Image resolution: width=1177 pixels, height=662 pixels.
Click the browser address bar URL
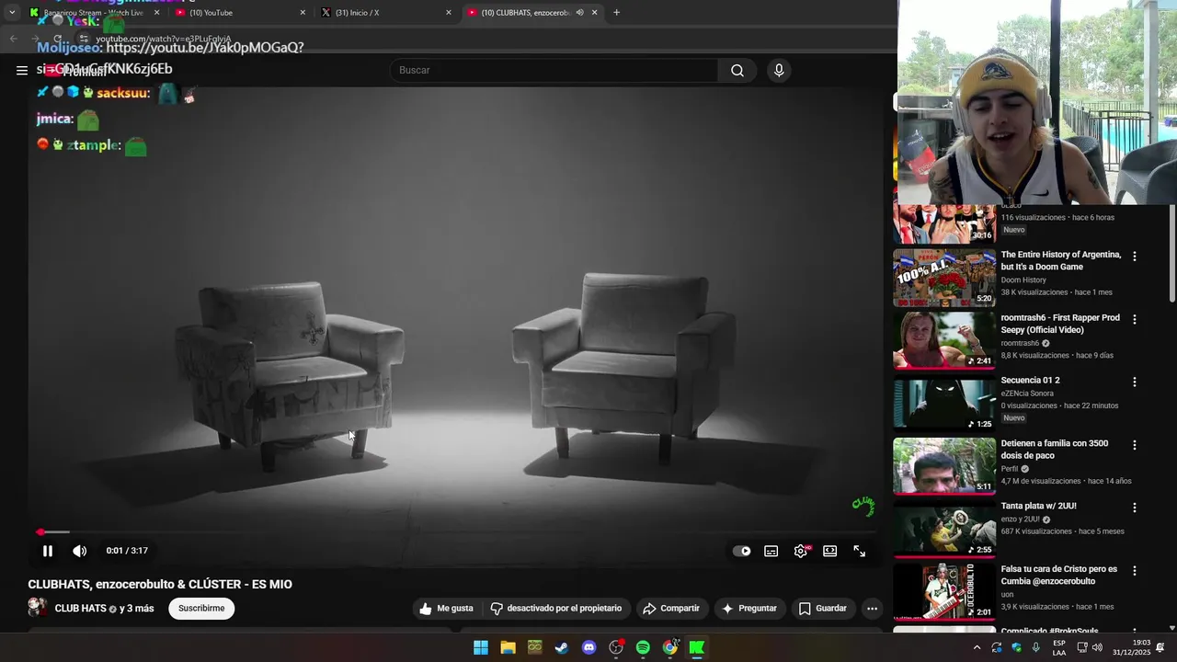point(164,39)
